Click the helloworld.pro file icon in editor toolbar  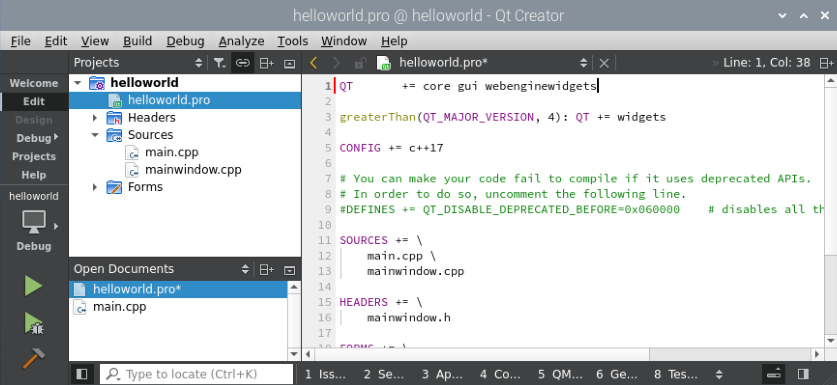pyautogui.click(x=384, y=63)
